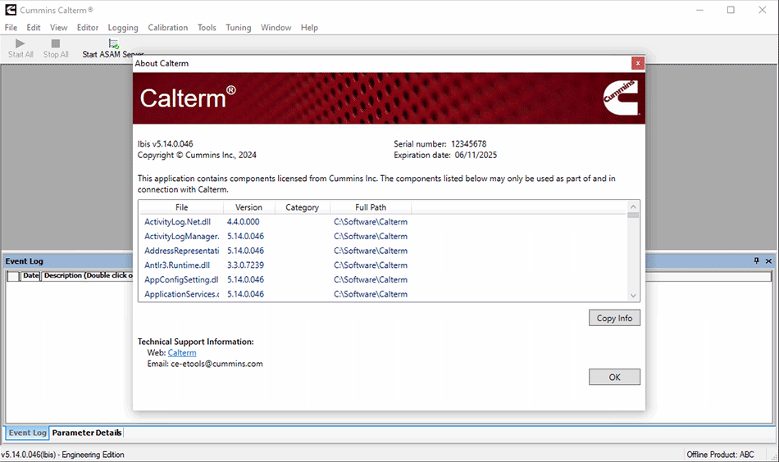779x462 pixels.
Task: Click the Cummins Calterm title bar icon
Action: click(11, 10)
